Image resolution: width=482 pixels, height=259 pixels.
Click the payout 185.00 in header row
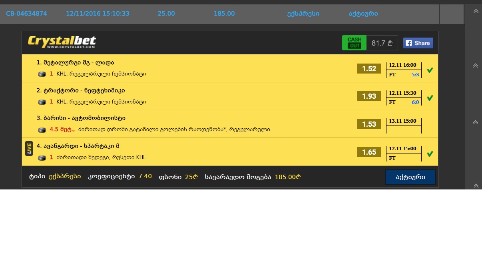(224, 14)
